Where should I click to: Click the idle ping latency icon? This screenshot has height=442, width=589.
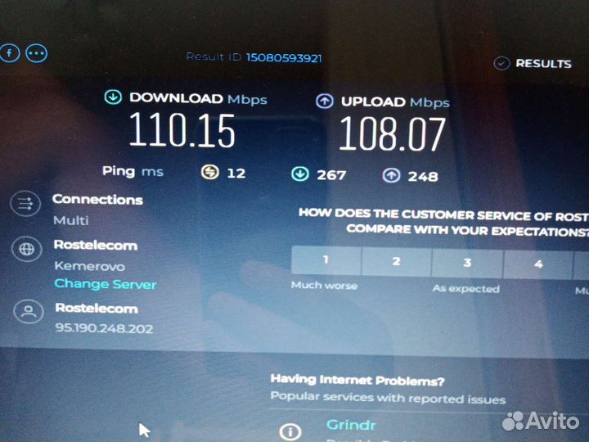coord(209,172)
